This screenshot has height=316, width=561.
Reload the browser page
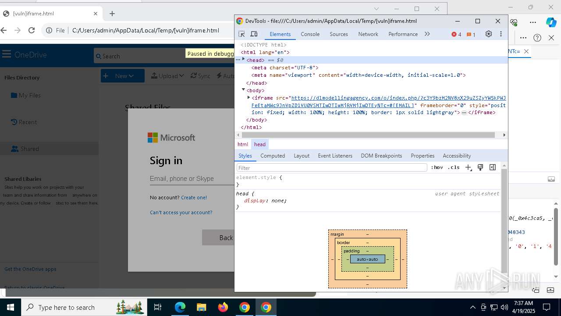32,30
